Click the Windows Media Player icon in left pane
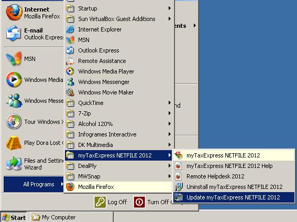Viewport: 297px width, 222px height. (14, 79)
